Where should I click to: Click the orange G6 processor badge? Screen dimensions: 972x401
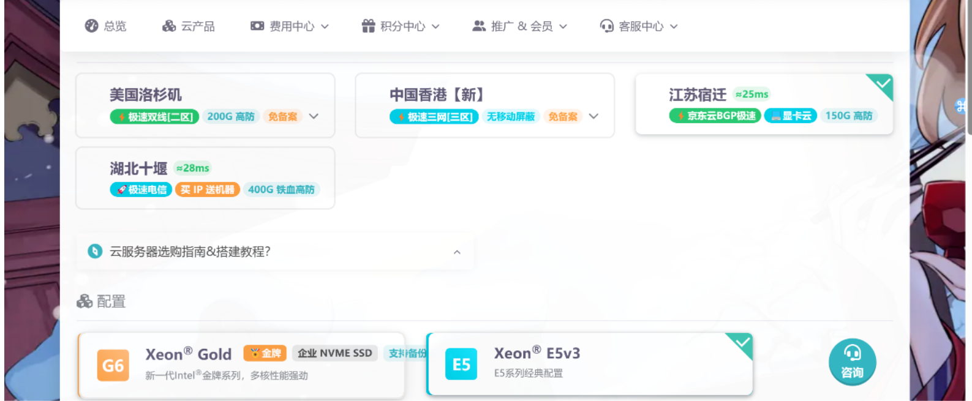click(x=113, y=365)
